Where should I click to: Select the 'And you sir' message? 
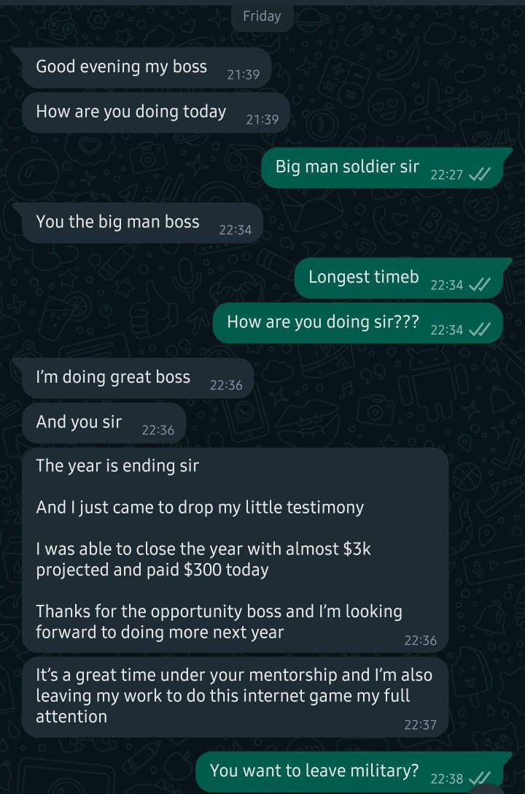point(104,423)
